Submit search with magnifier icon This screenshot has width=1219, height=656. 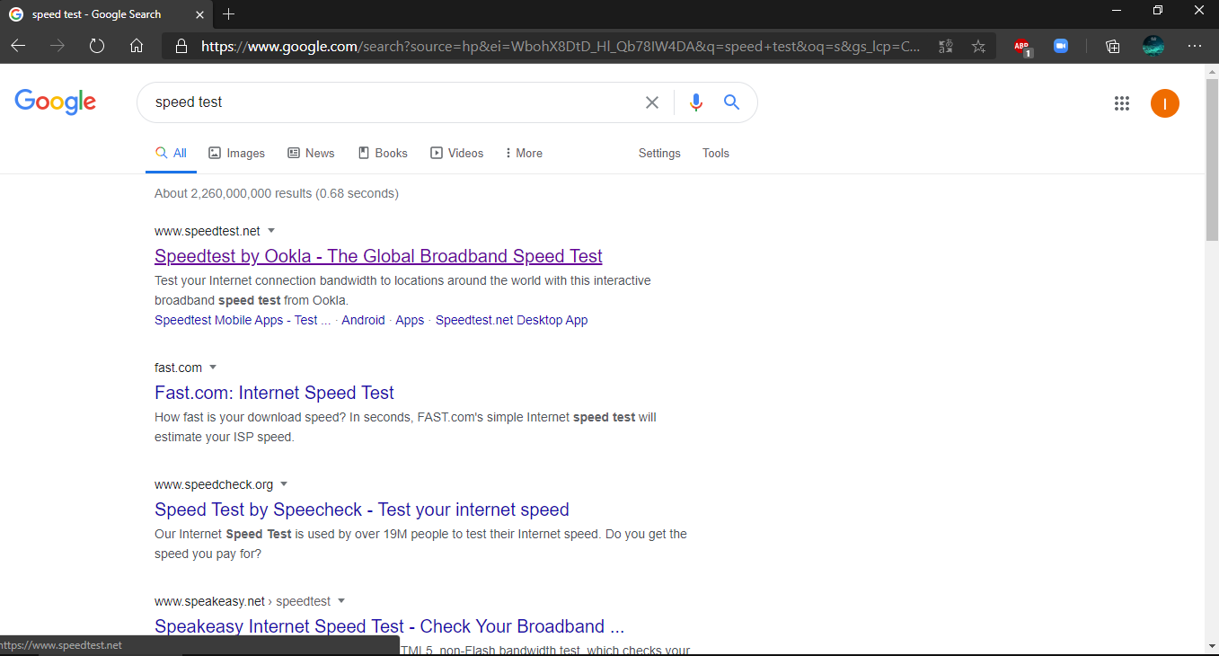[732, 102]
